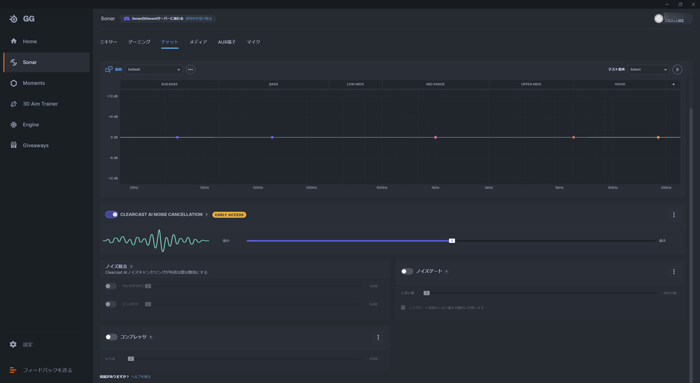Open ClearCast AI Noise Cancellation more options
Screen dimensions: 700x383
pos(674,215)
